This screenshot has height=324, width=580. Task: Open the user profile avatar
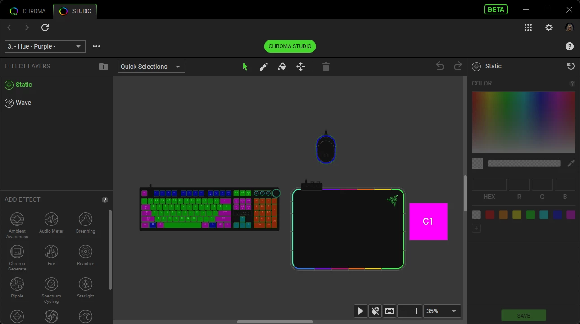click(x=569, y=27)
